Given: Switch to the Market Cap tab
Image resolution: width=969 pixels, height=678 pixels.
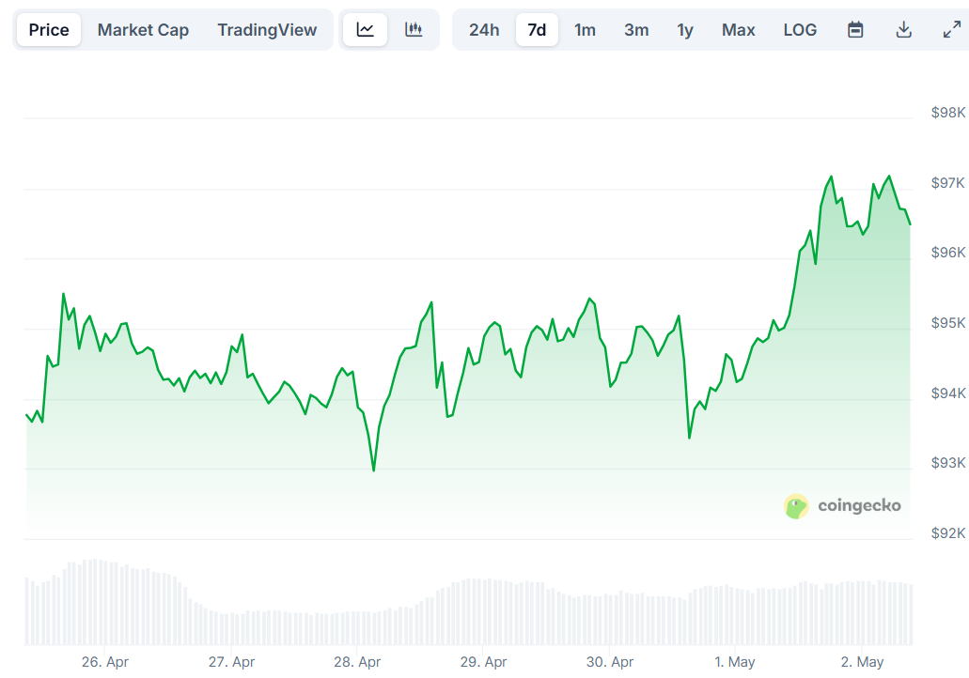Looking at the screenshot, I should (x=143, y=29).
